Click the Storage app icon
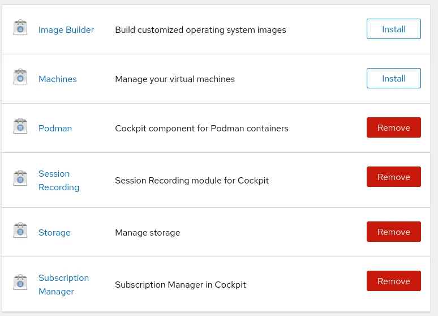Image resolution: width=438 pixels, height=316 pixels. click(20, 230)
